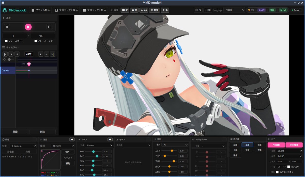
Task: Open the ボーン target dropdown Camera
Action: pyautogui.click(x=99, y=145)
